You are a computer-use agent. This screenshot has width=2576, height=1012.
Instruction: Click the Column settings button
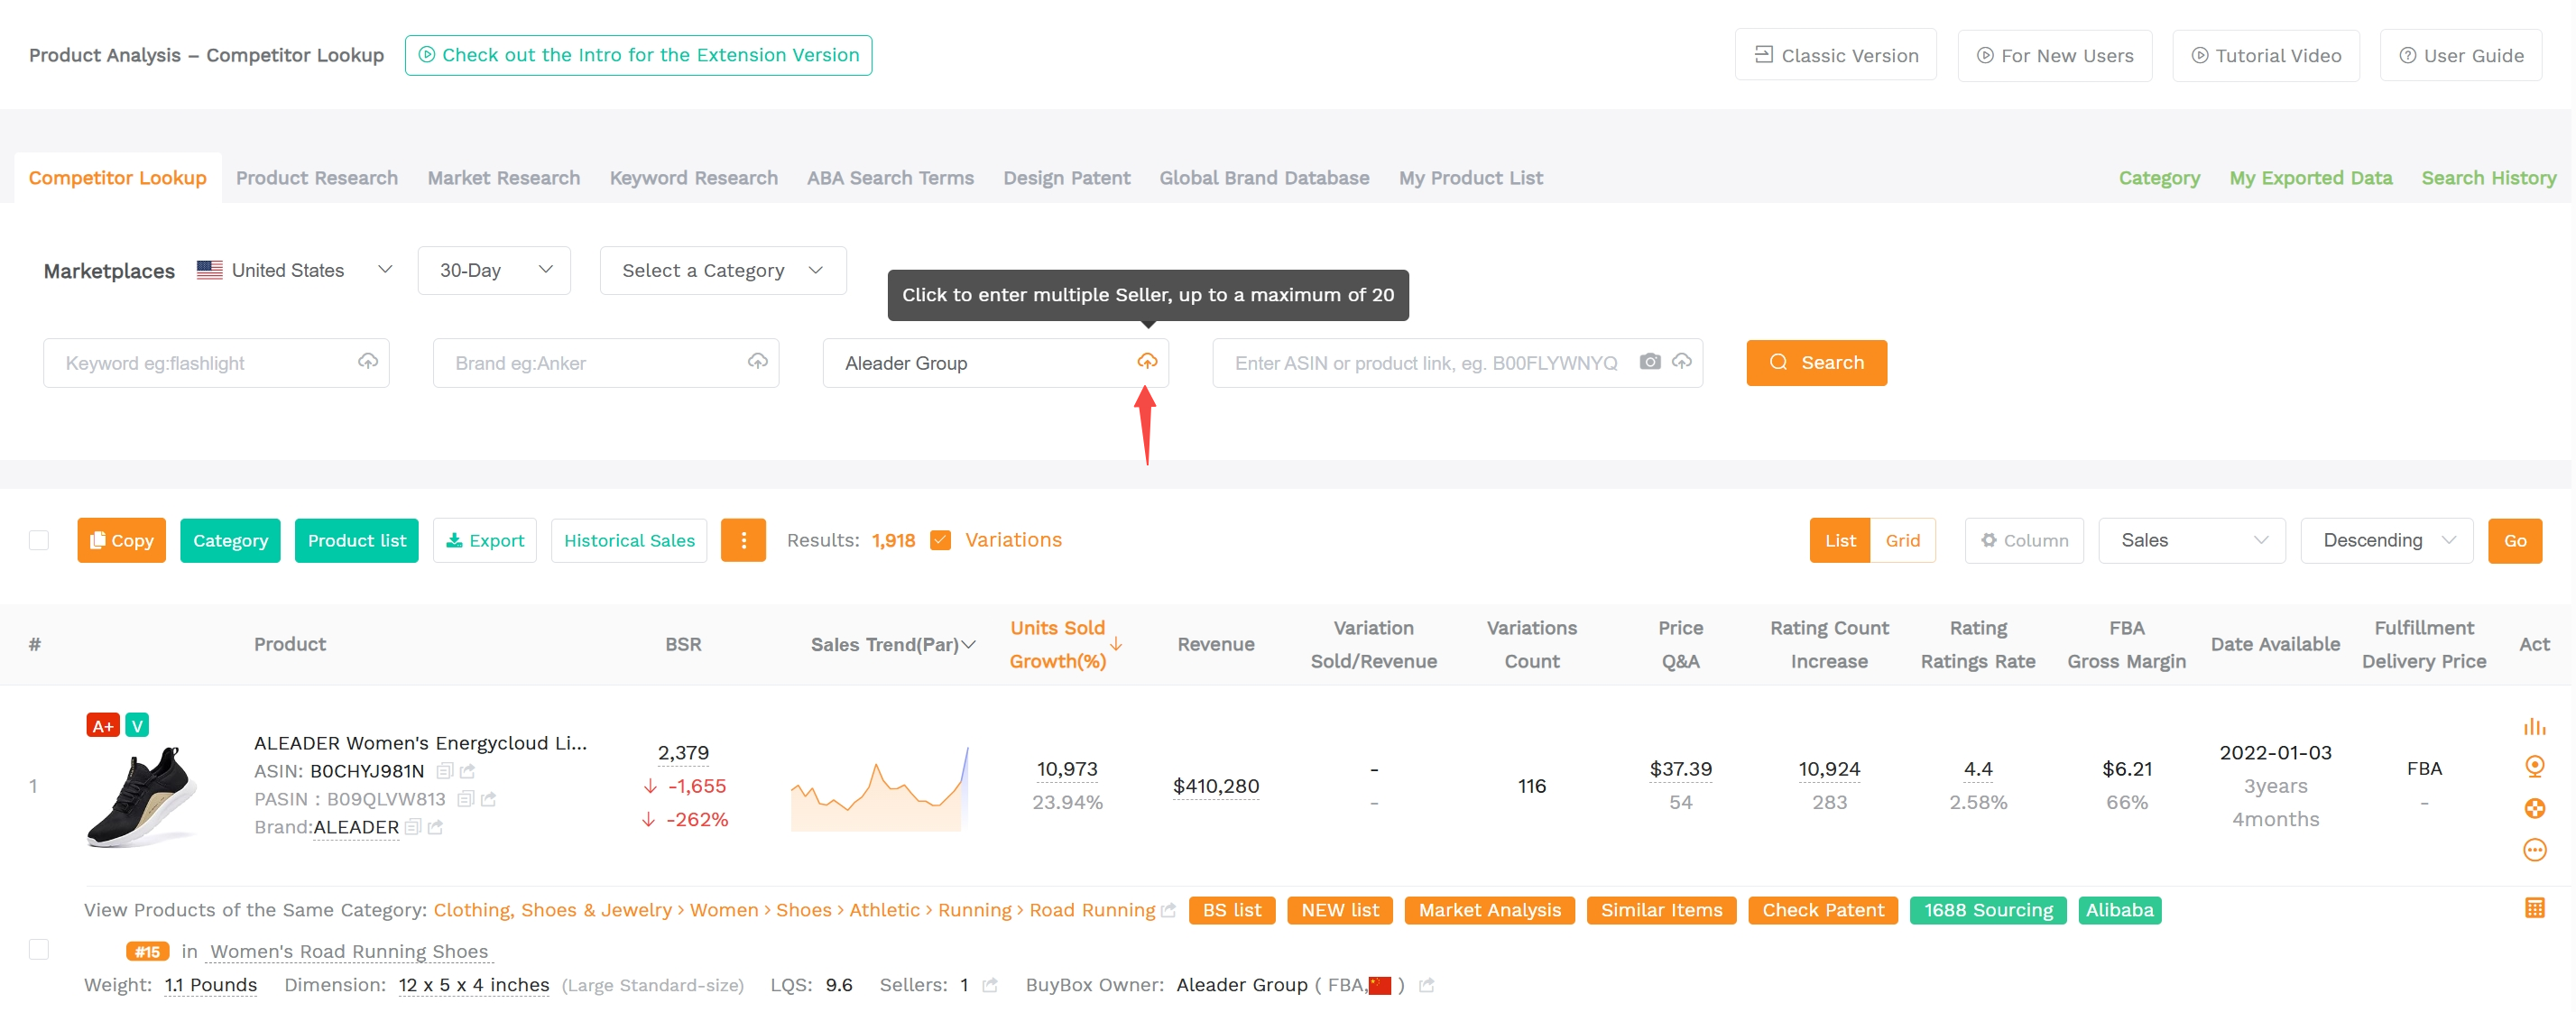[2024, 540]
